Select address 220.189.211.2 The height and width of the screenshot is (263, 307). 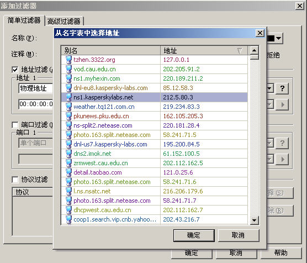(183, 78)
